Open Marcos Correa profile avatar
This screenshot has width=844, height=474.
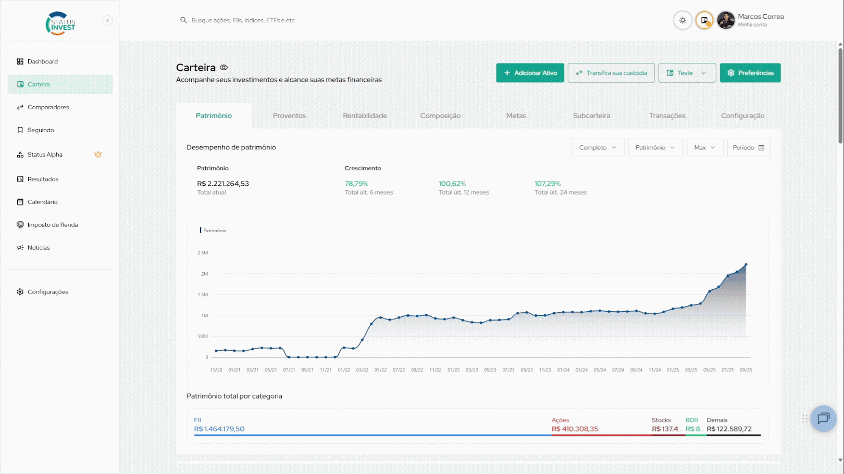(726, 20)
